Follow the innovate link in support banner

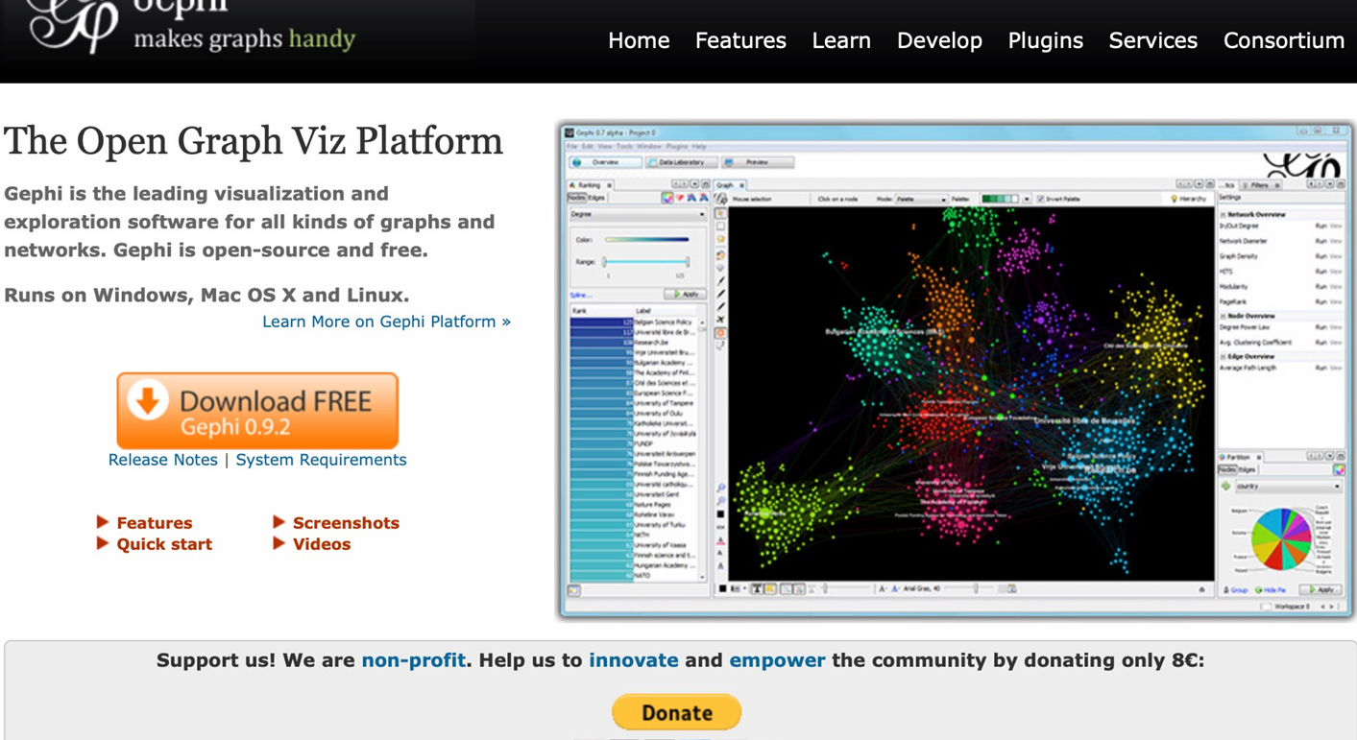[x=633, y=660]
